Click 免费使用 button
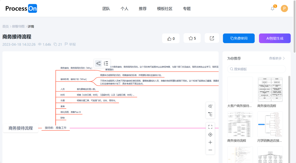This screenshot has width=296, height=163. [239, 38]
